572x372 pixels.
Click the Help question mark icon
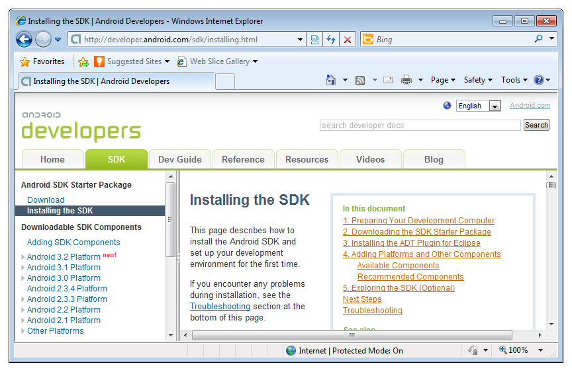click(x=539, y=80)
